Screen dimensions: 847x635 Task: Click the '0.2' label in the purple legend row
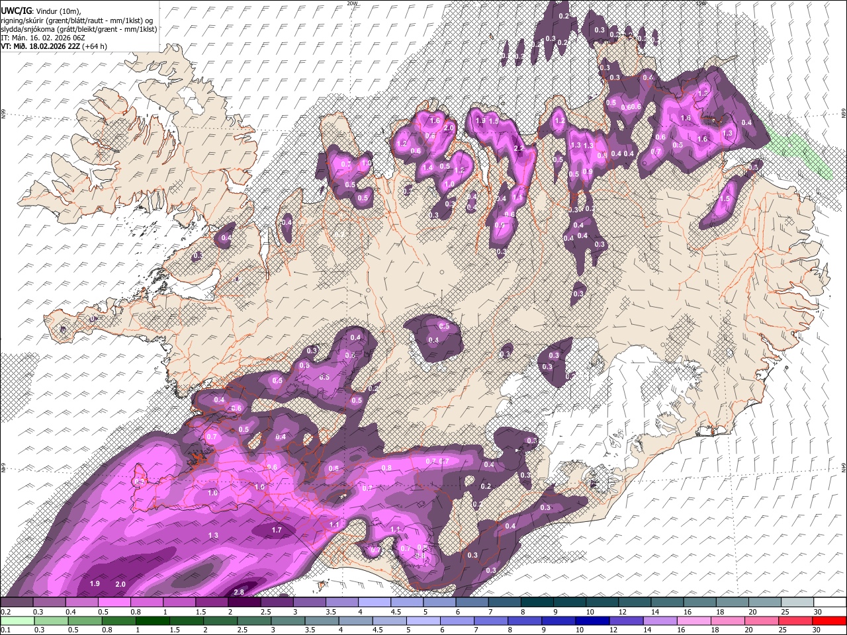click(x=5, y=612)
